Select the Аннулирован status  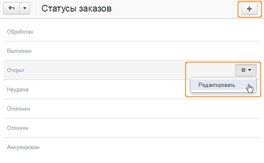point(23,147)
